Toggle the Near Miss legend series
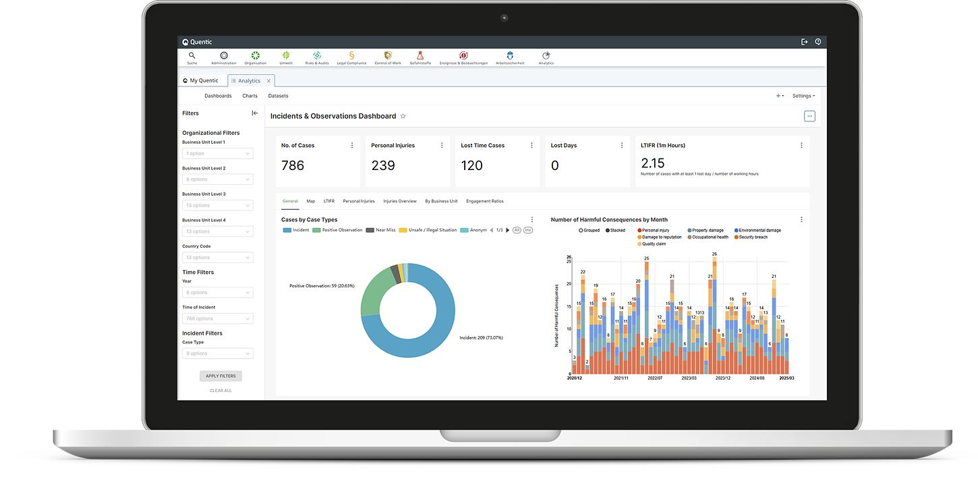The height and width of the screenshot is (479, 978). 380,230
